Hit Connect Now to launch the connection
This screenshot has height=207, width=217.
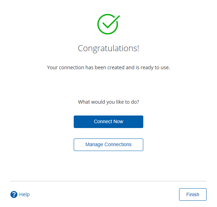[108, 122]
